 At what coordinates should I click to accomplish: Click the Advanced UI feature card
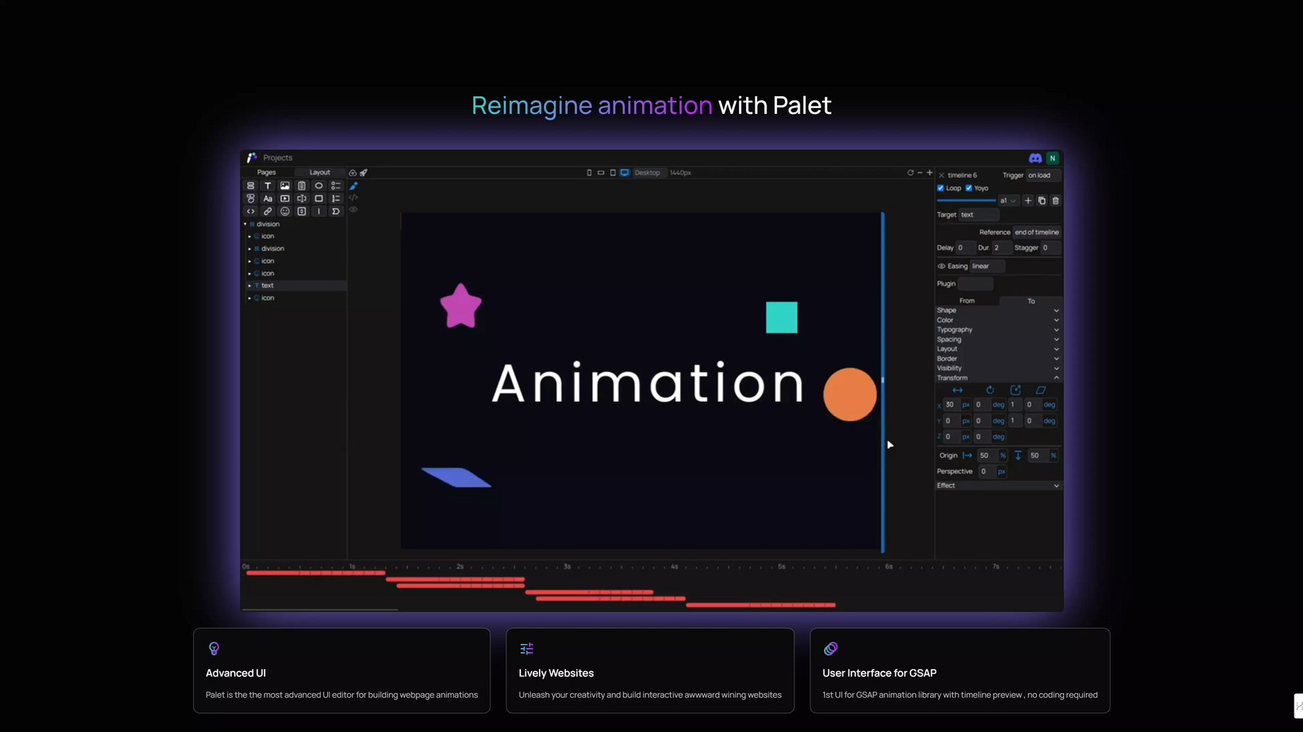click(x=342, y=671)
